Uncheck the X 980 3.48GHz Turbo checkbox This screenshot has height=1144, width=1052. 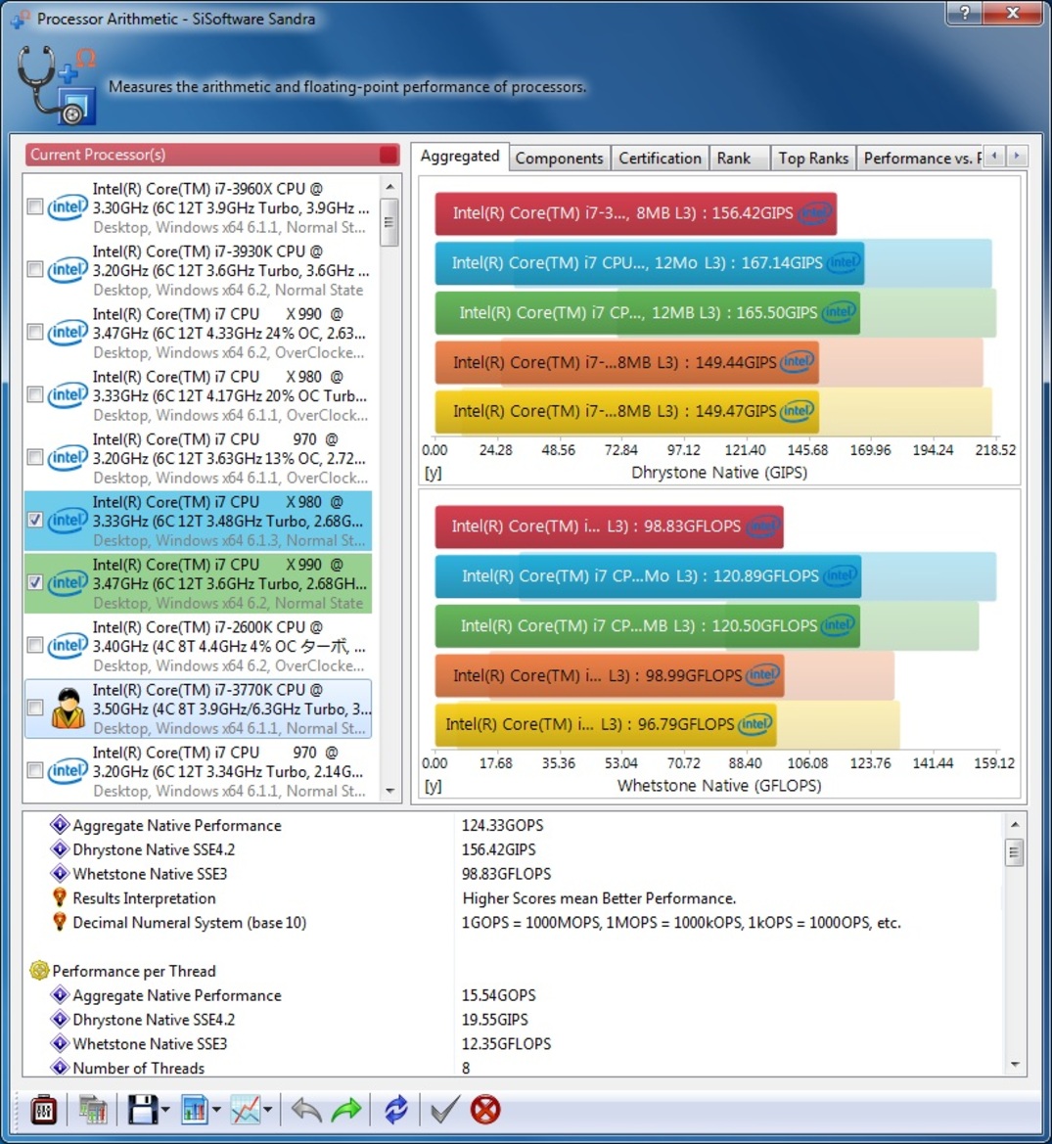tap(35, 521)
